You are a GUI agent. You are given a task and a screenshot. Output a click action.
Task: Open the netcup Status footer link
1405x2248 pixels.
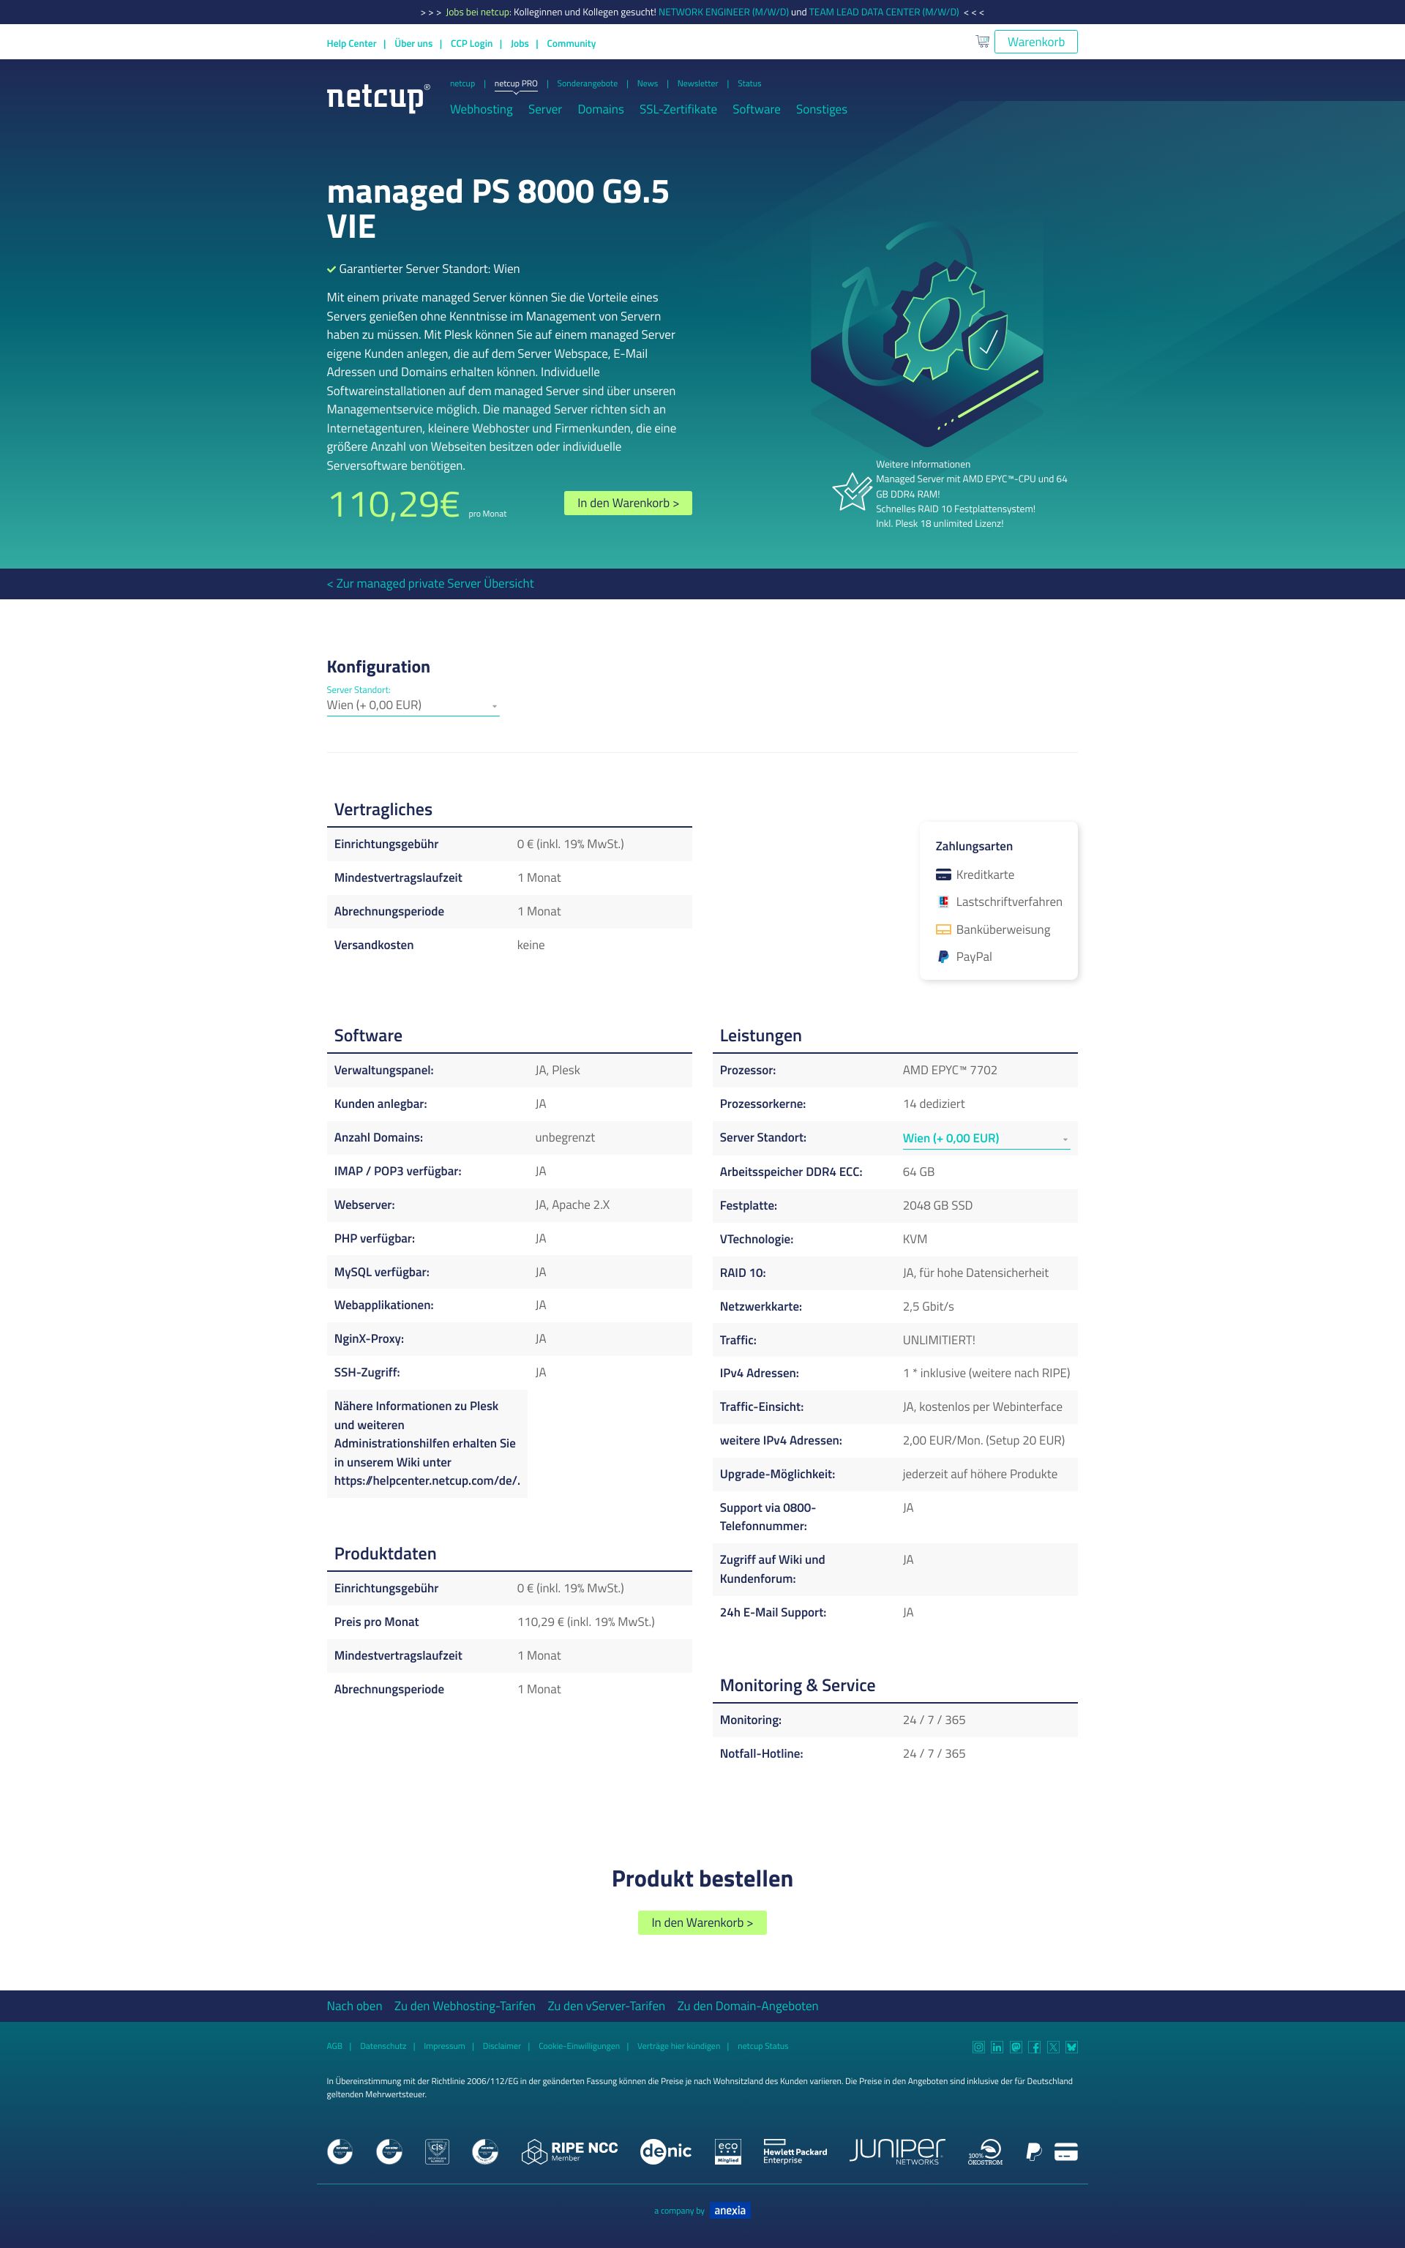(763, 2047)
